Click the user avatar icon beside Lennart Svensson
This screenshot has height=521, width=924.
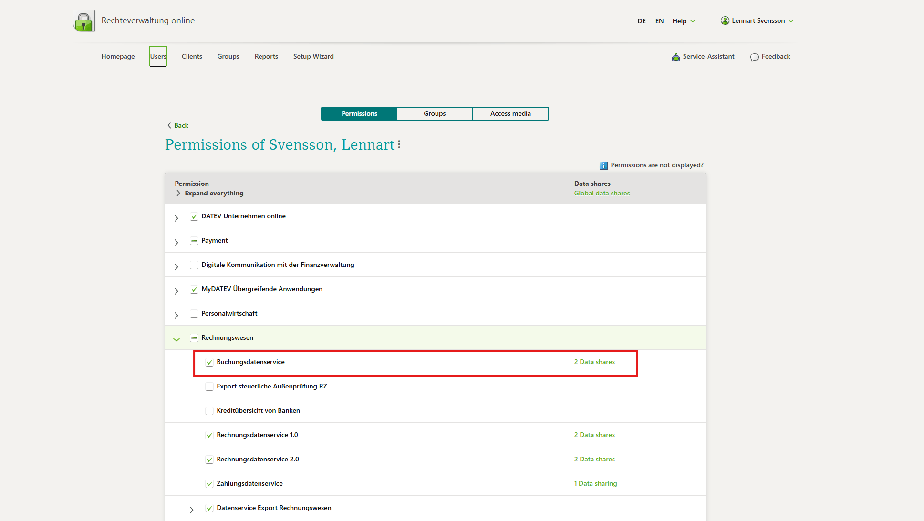pos(725,20)
